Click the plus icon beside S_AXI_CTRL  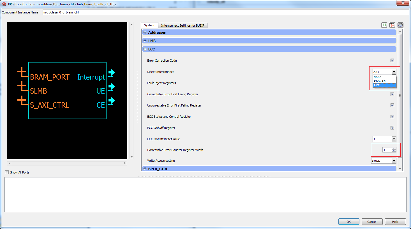[x=22, y=100]
